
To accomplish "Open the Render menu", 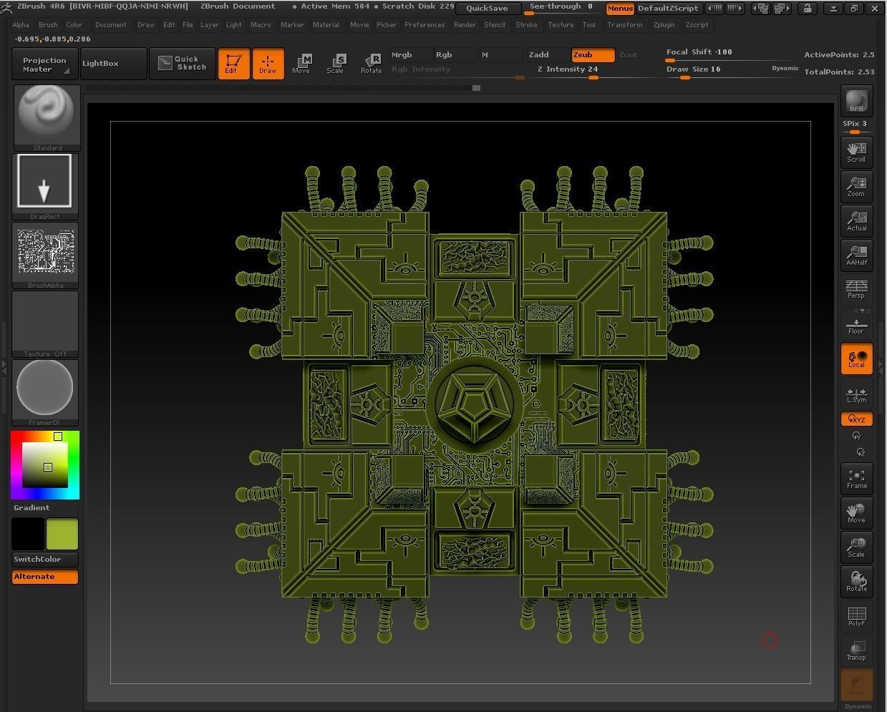I will click(465, 25).
